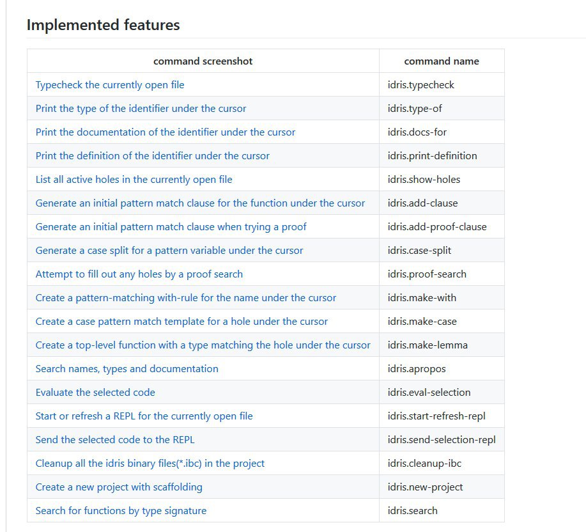This screenshot has width=586, height=532.
Task: Open 'Create a pattern-matching with-rule' link
Action: tap(186, 297)
